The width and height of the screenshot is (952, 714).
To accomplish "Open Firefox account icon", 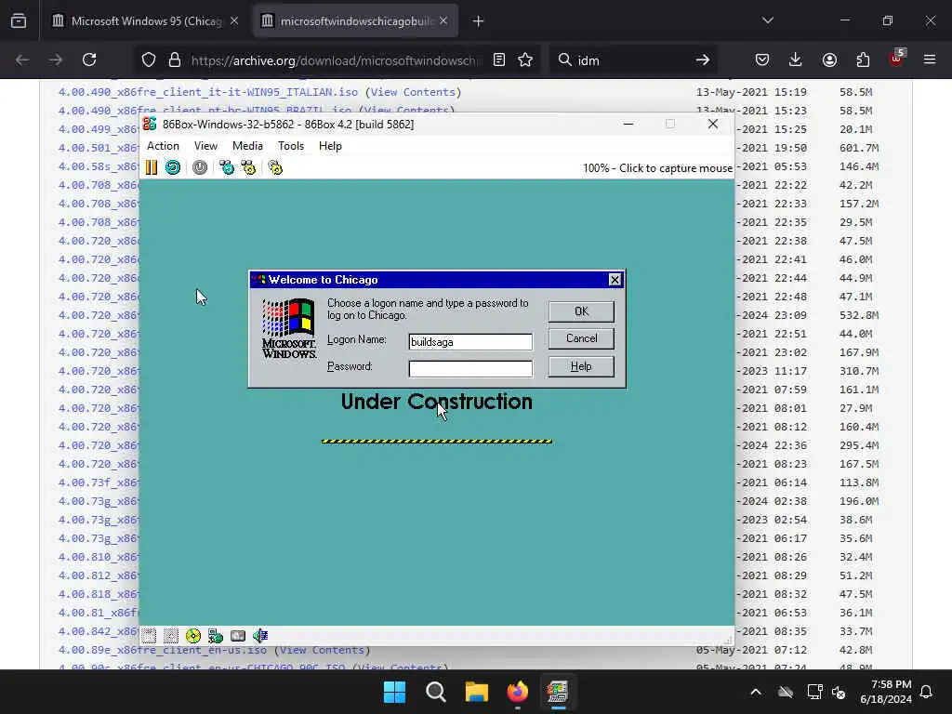I will coord(829,60).
